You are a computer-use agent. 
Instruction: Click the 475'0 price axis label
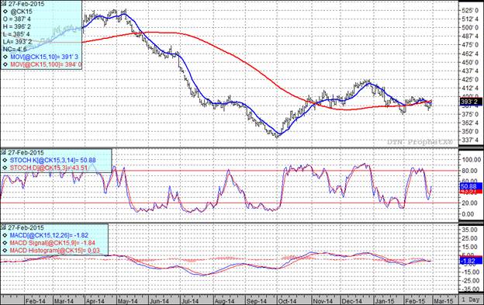tap(470, 45)
